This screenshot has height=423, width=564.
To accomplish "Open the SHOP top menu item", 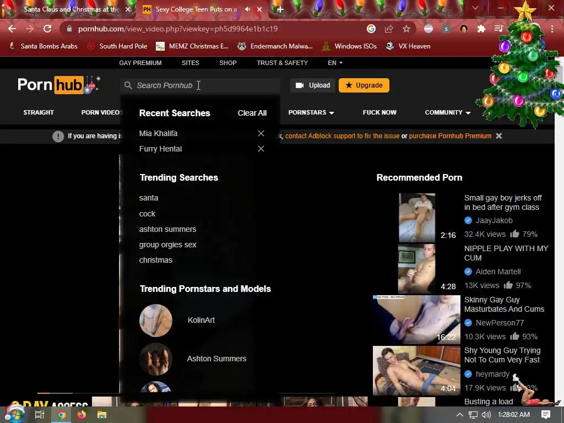I will pyautogui.click(x=228, y=63).
